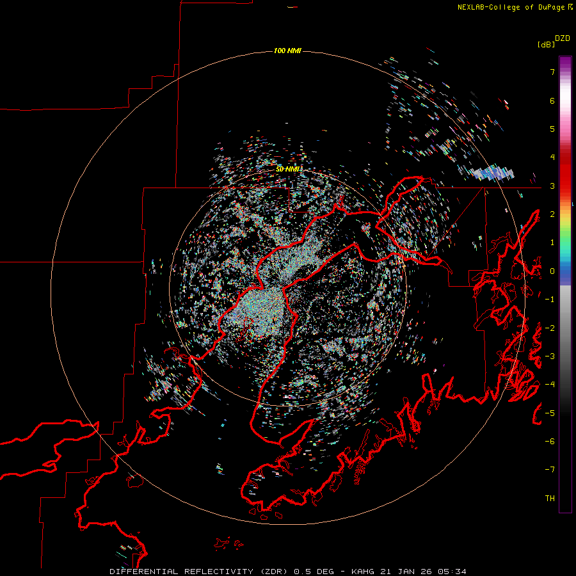Click the DZD legend title
The image size is (576, 576).
[563, 38]
